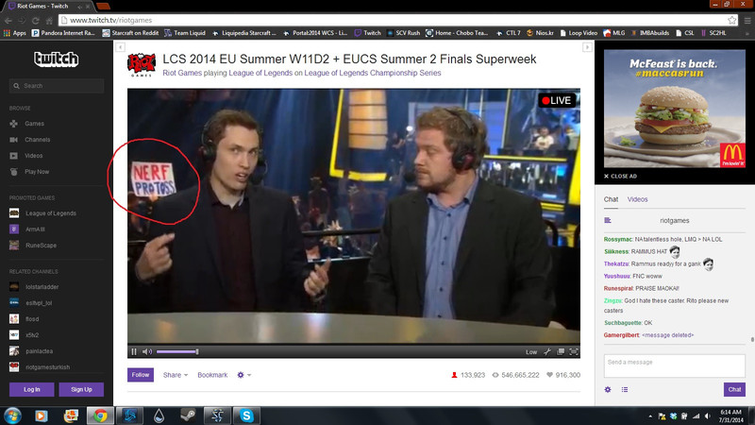This screenshot has width=755, height=425.
Task: Open the McFeast burger advertisement
Action: pos(675,109)
